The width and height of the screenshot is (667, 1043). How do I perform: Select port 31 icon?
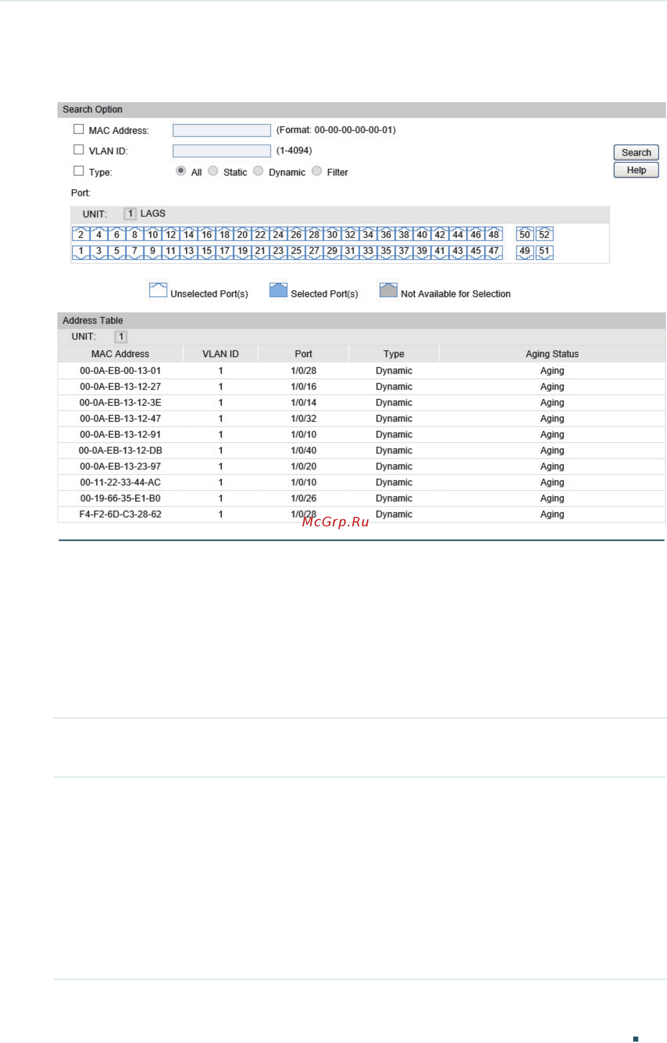(x=350, y=252)
